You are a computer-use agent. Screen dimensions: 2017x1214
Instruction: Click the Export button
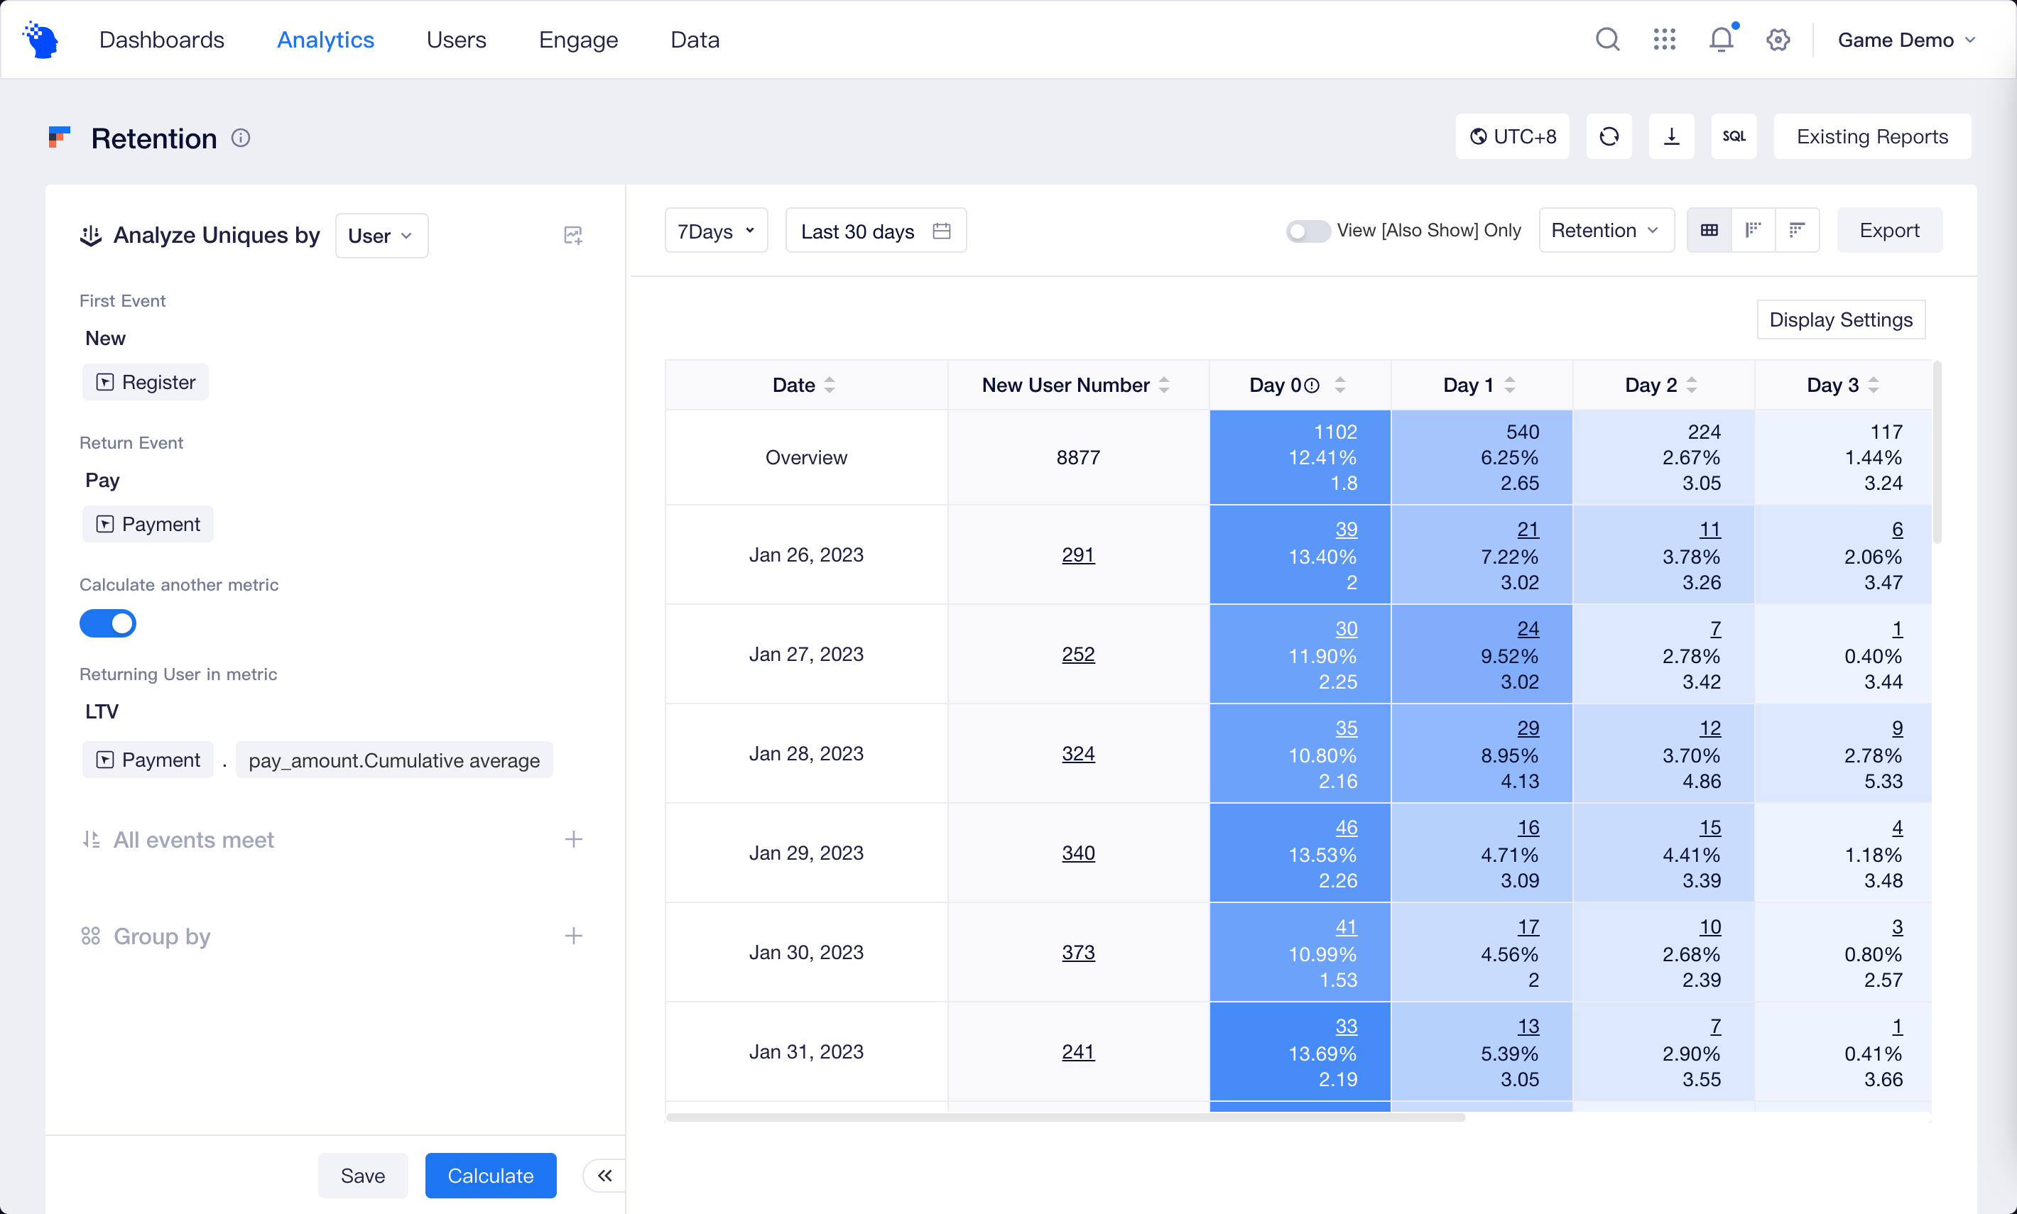click(x=1889, y=231)
